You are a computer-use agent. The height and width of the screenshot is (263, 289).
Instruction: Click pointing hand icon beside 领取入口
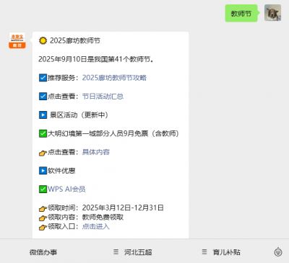click(43, 227)
